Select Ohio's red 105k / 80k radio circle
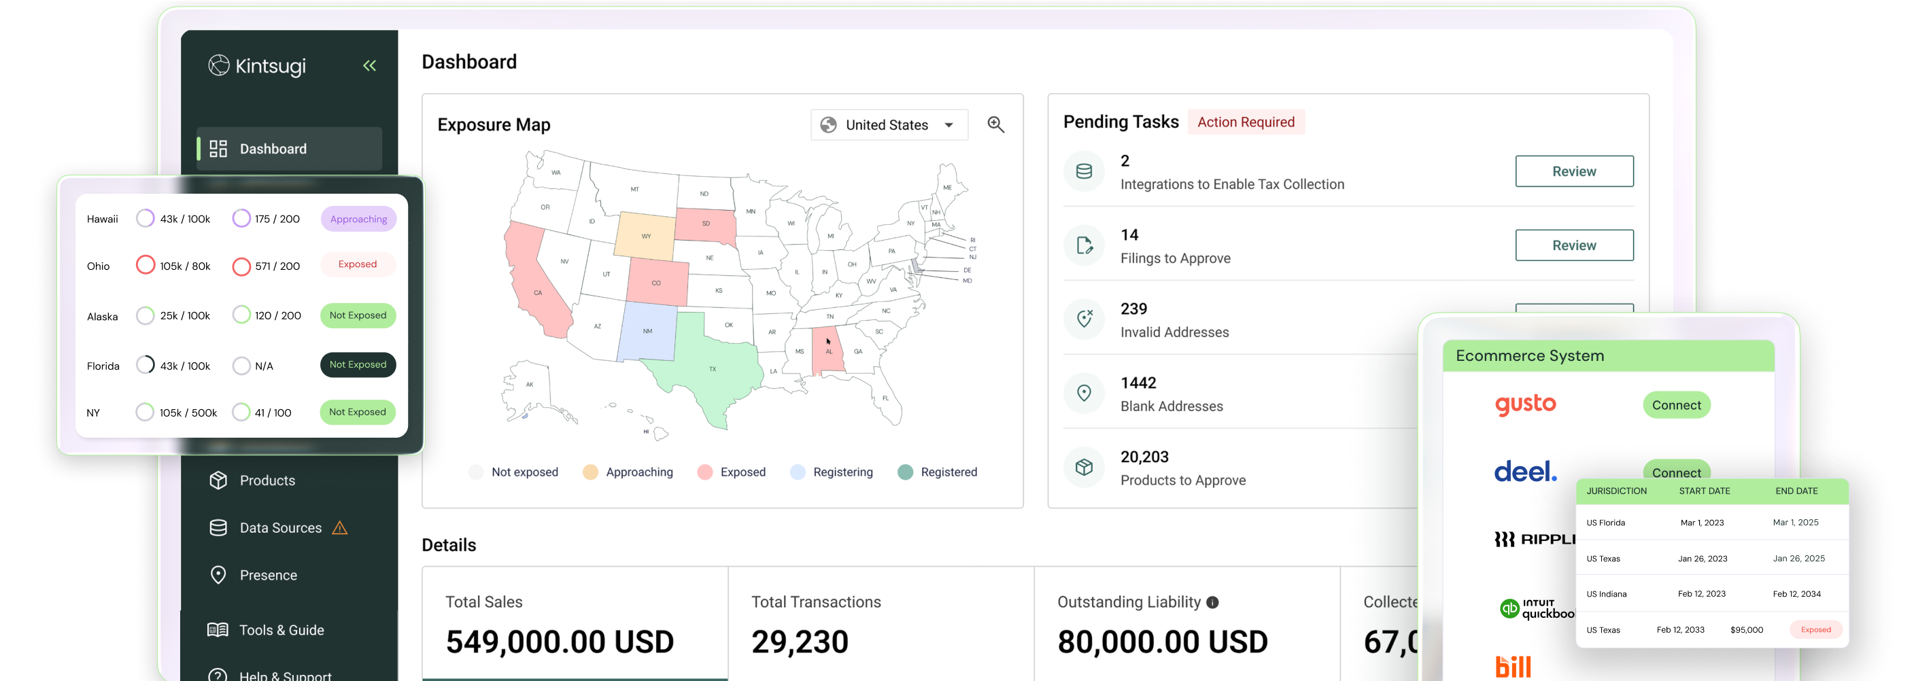 coord(146,265)
